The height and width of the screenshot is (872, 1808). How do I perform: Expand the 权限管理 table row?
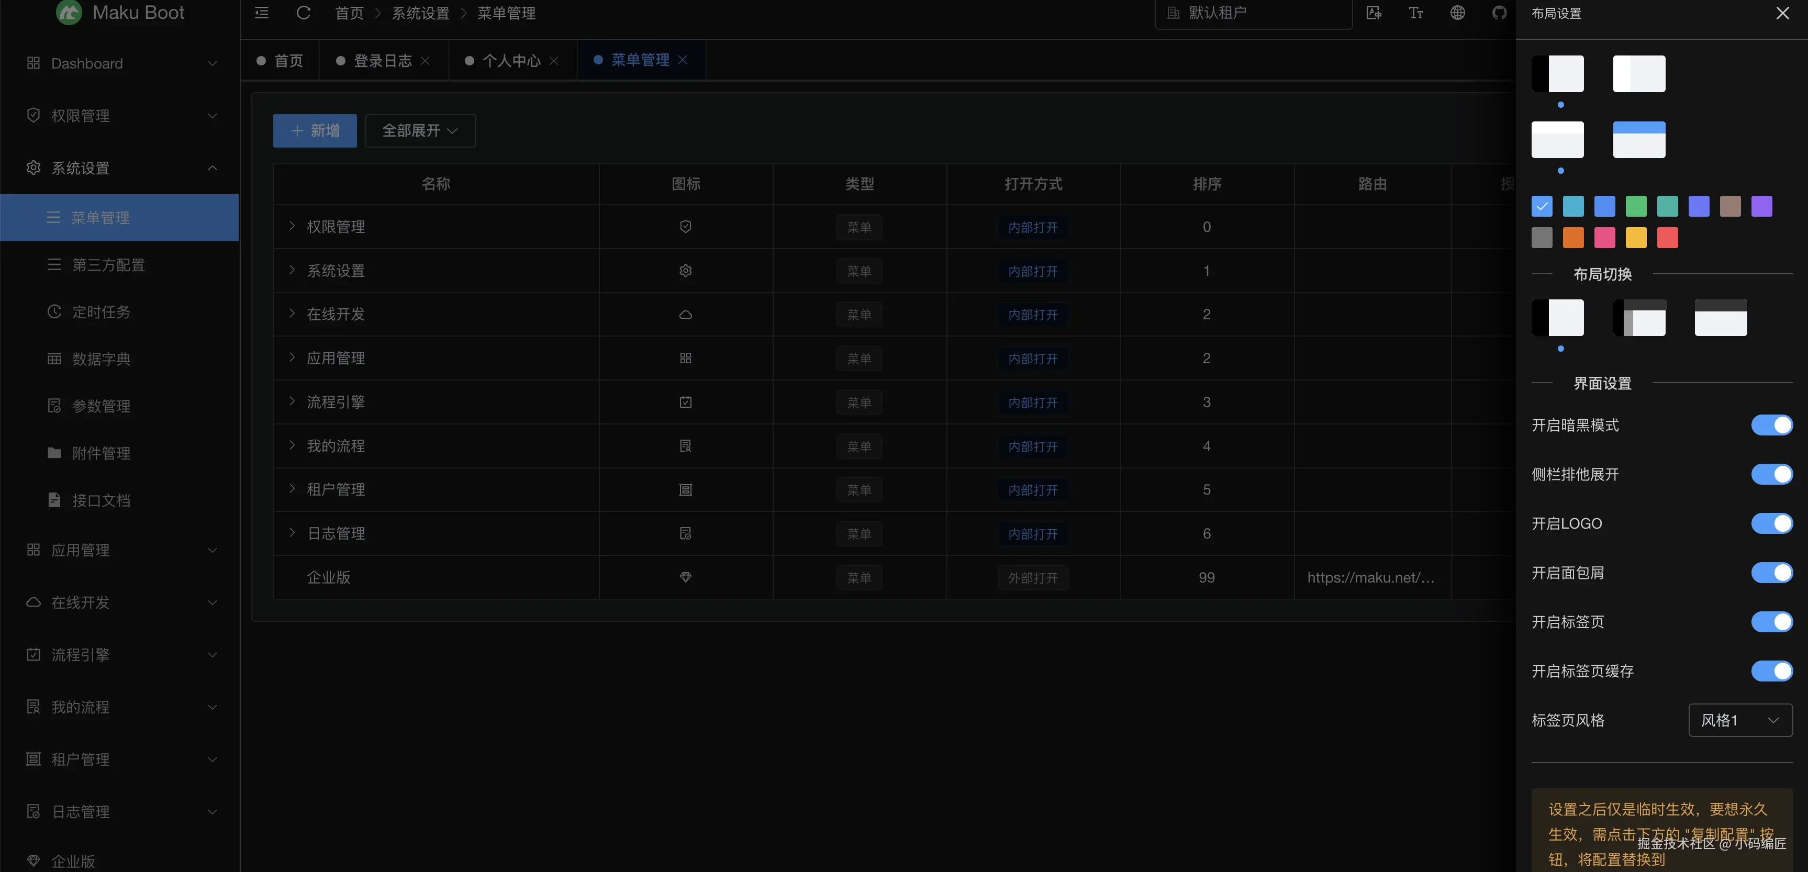(292, 226)
